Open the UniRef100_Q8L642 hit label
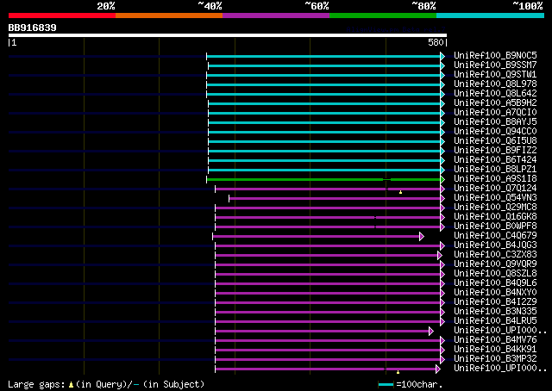This screenshot has height=391, width=552. tap(495, 94)
